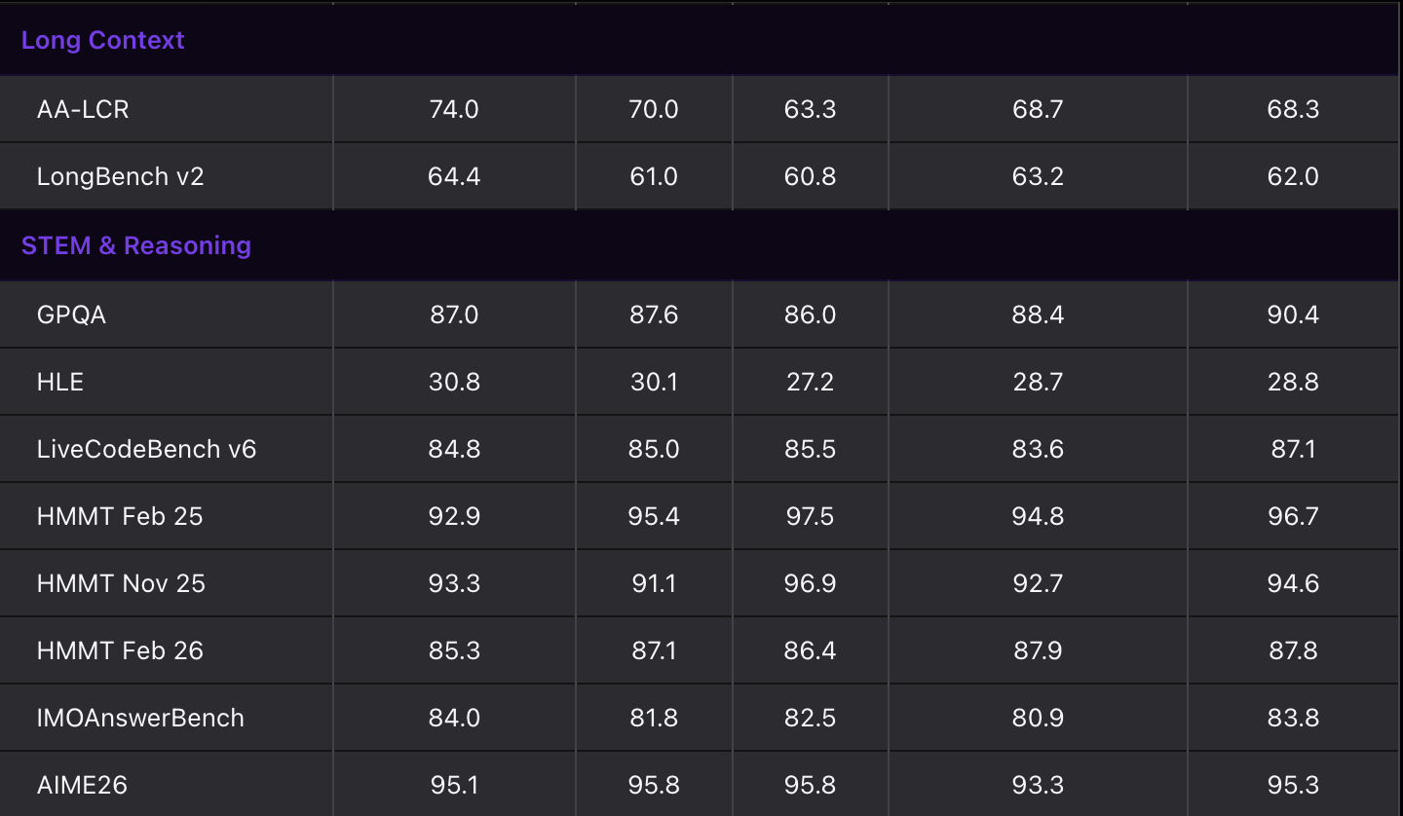The height and width of the screenshot is (816, 1403).
Task: Select the LiveCodeBench v6 row label
Action: (x=146, y=449)
